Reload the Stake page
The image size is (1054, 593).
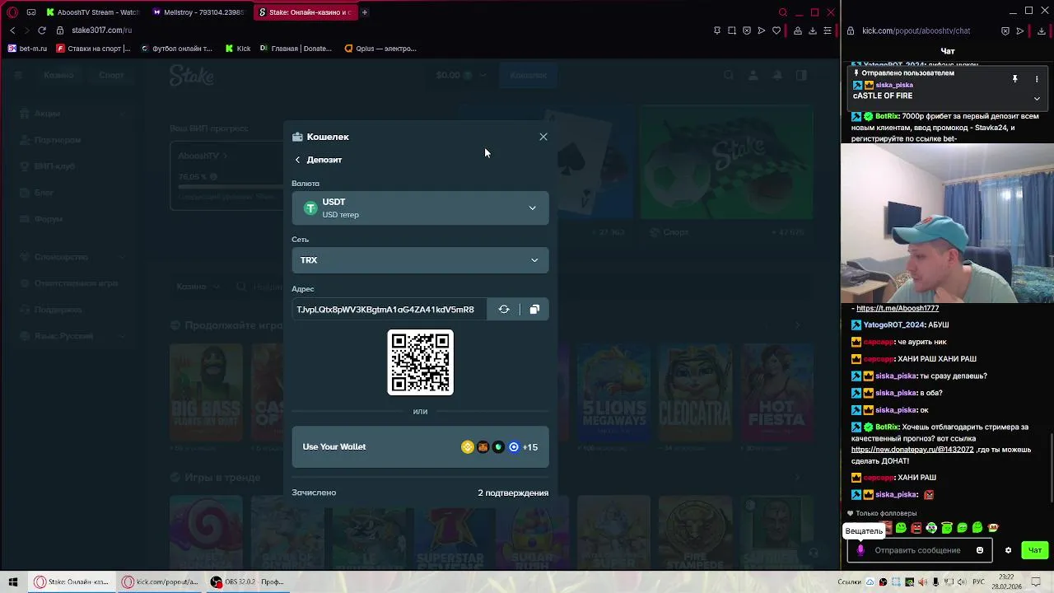click(x=41, y=30)
